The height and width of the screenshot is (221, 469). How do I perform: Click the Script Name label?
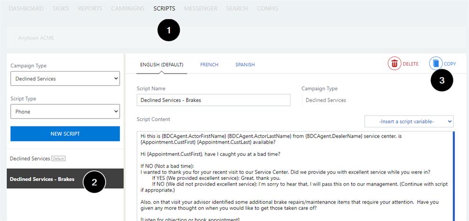point(151,88)
